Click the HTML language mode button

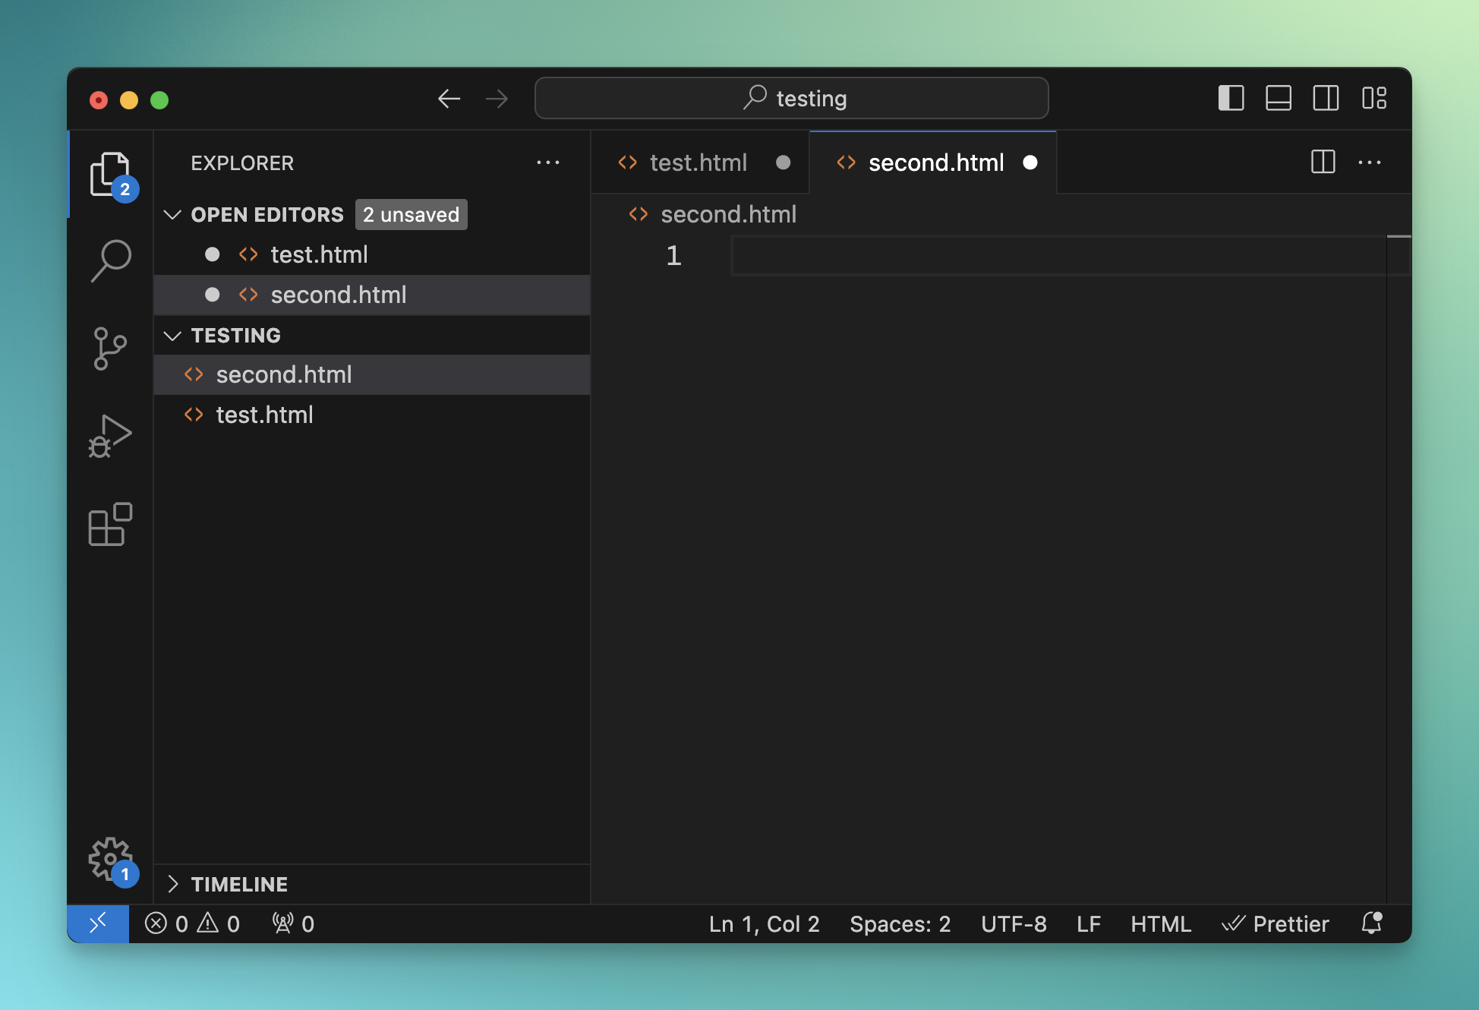pyautogui.click(x=1160, y=923)
